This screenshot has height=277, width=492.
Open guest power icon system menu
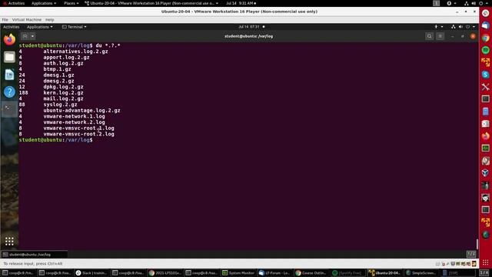tap(468, 27)
